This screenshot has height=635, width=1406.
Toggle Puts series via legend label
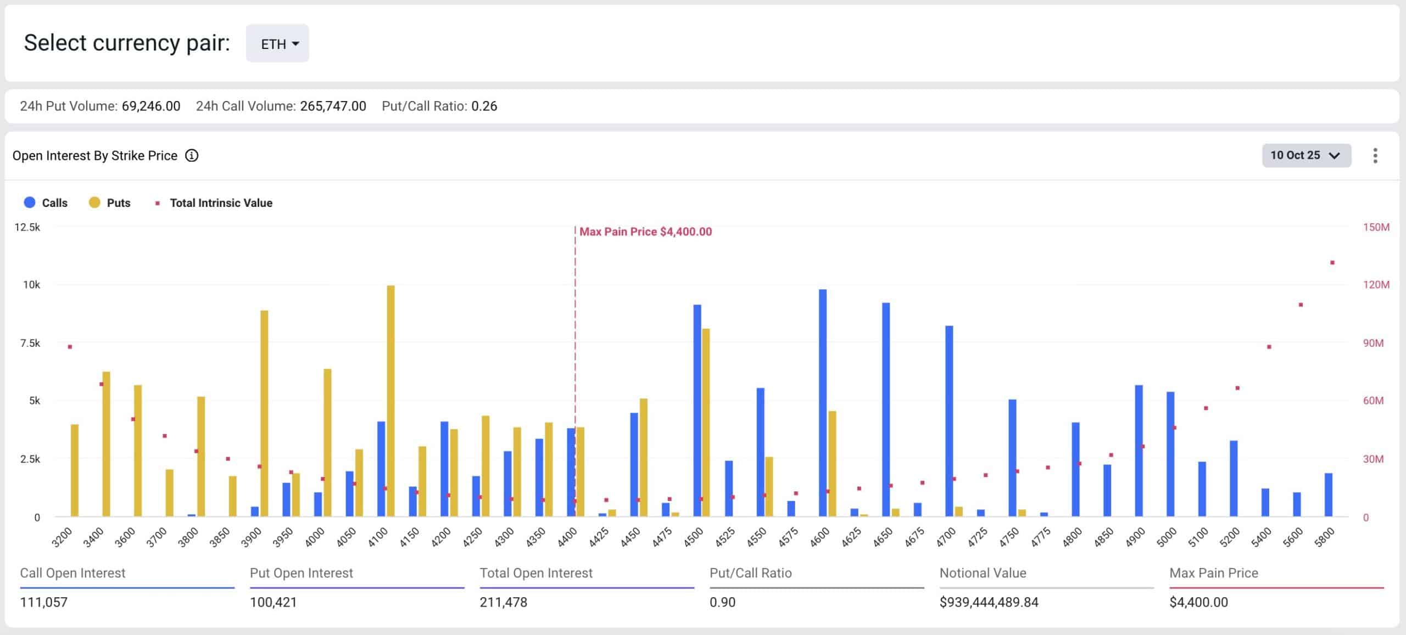click(x=119, y=203)
